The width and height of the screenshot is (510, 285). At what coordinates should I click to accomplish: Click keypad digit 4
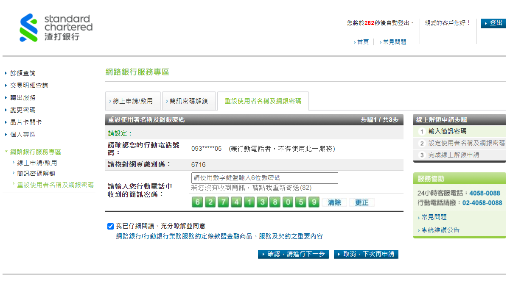(x=236, y=202)
